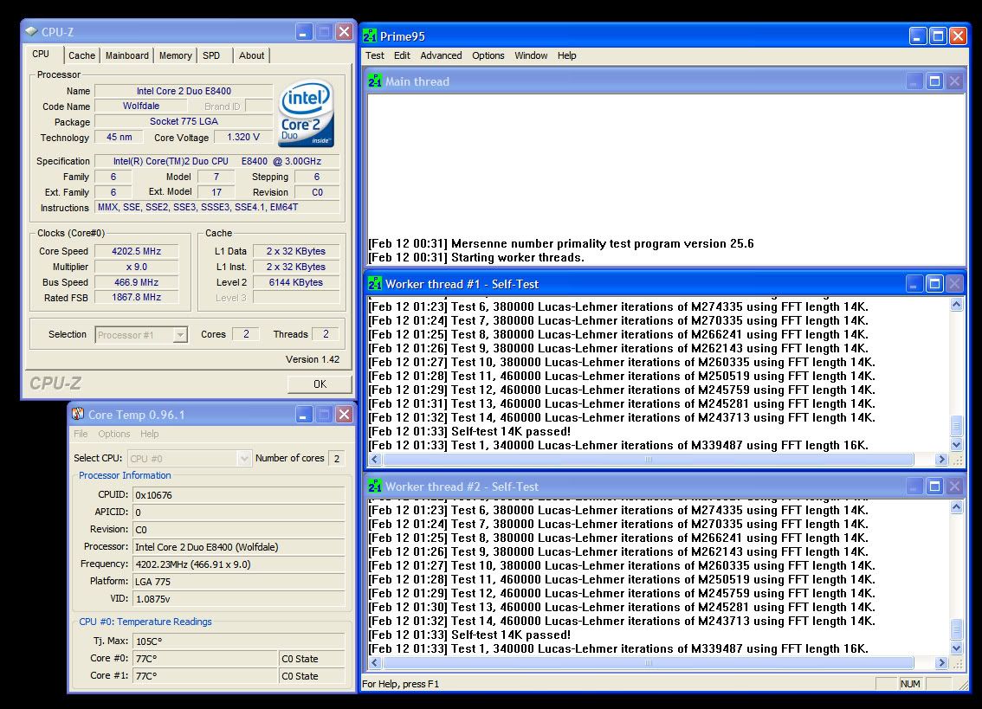Open the SPD tab in CPU-Z

pyautogui.click(x=211, y=55)
